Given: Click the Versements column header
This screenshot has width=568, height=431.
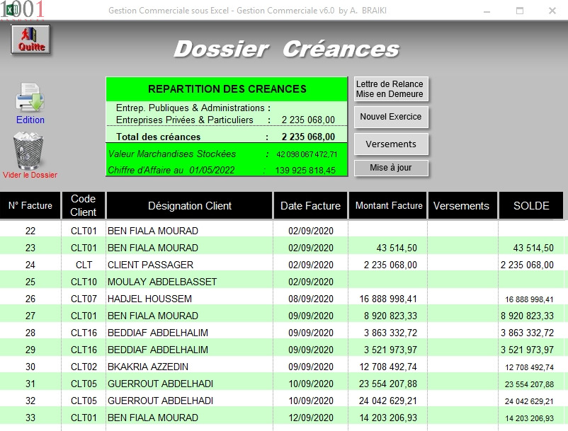Looking at the screenshot, I should [461, 206].
